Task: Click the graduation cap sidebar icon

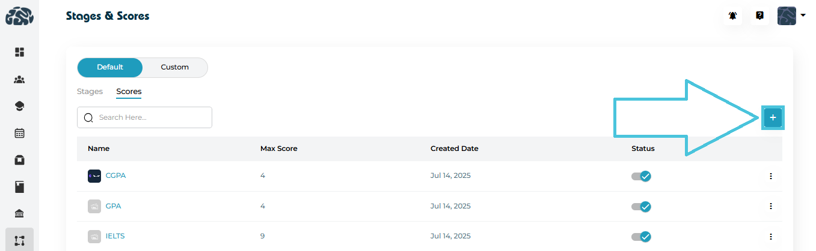Action: pos(19,106)
